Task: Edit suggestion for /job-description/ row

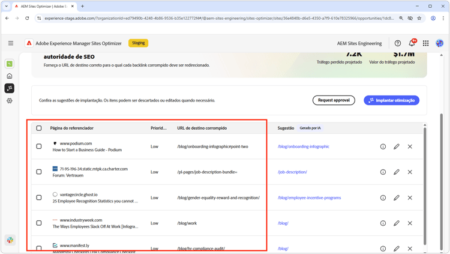Action: pos(397,172)
